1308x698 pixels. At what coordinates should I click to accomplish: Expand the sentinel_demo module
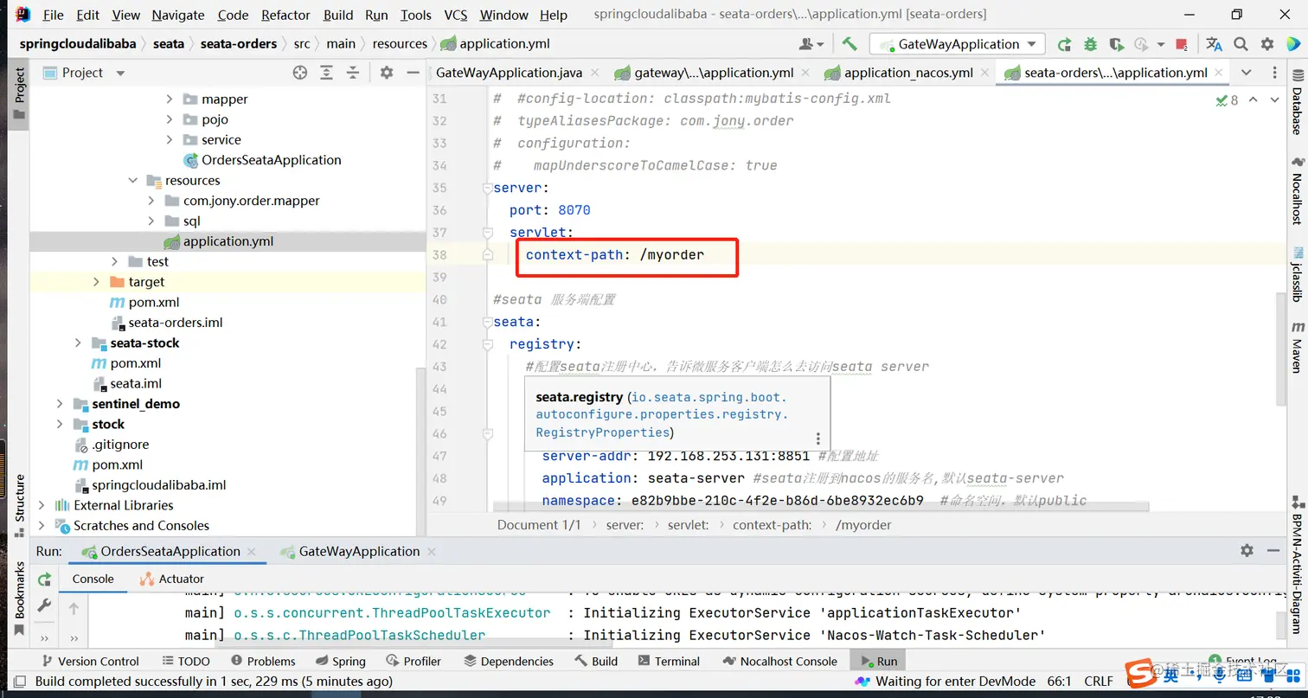pyautogui.click(x=60, y=404)
